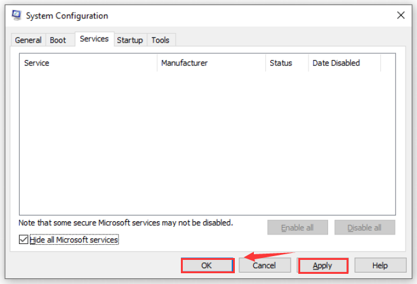Close the System Configuration window
Image resolution: width=417 pixels, height=284 pixels.
(400, 15)
